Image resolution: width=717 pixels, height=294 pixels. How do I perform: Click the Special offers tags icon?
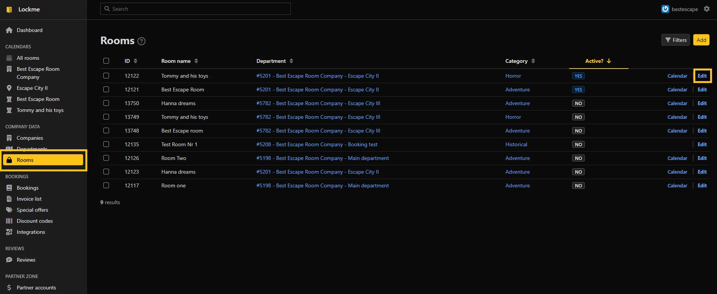click(9, 210)
